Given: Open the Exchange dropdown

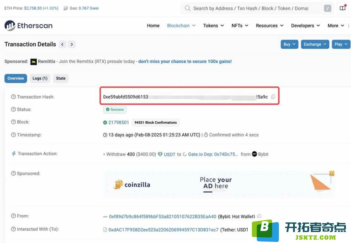Looking at the screenshot, I should [x=315, y=44].
